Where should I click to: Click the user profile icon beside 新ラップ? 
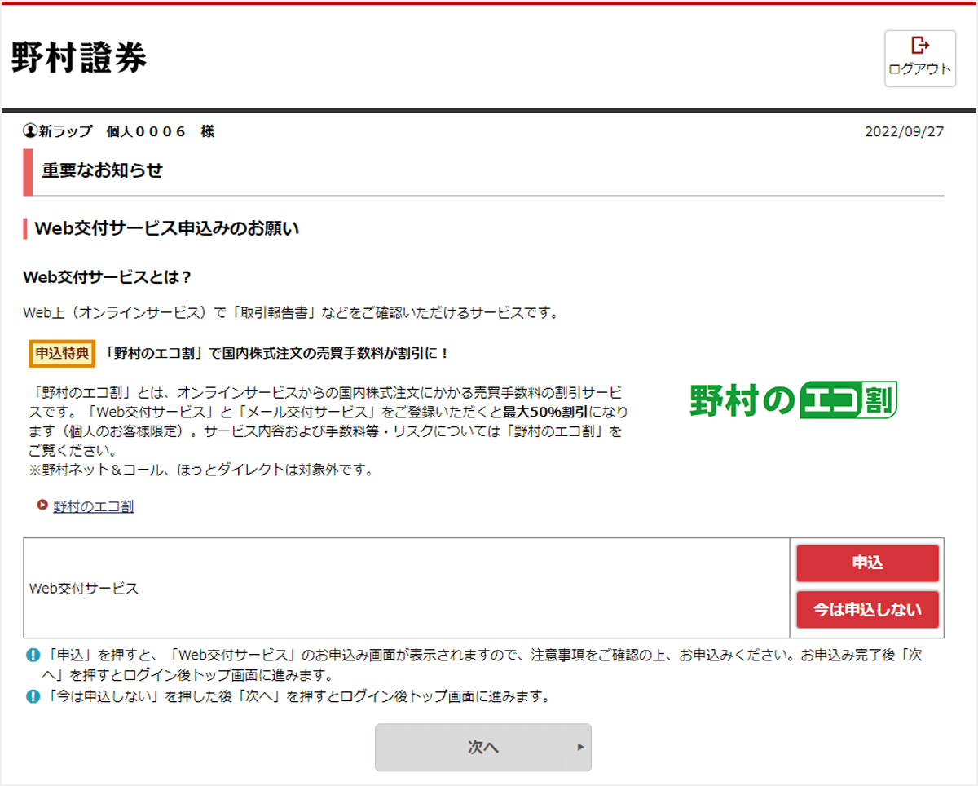[31, 130]
